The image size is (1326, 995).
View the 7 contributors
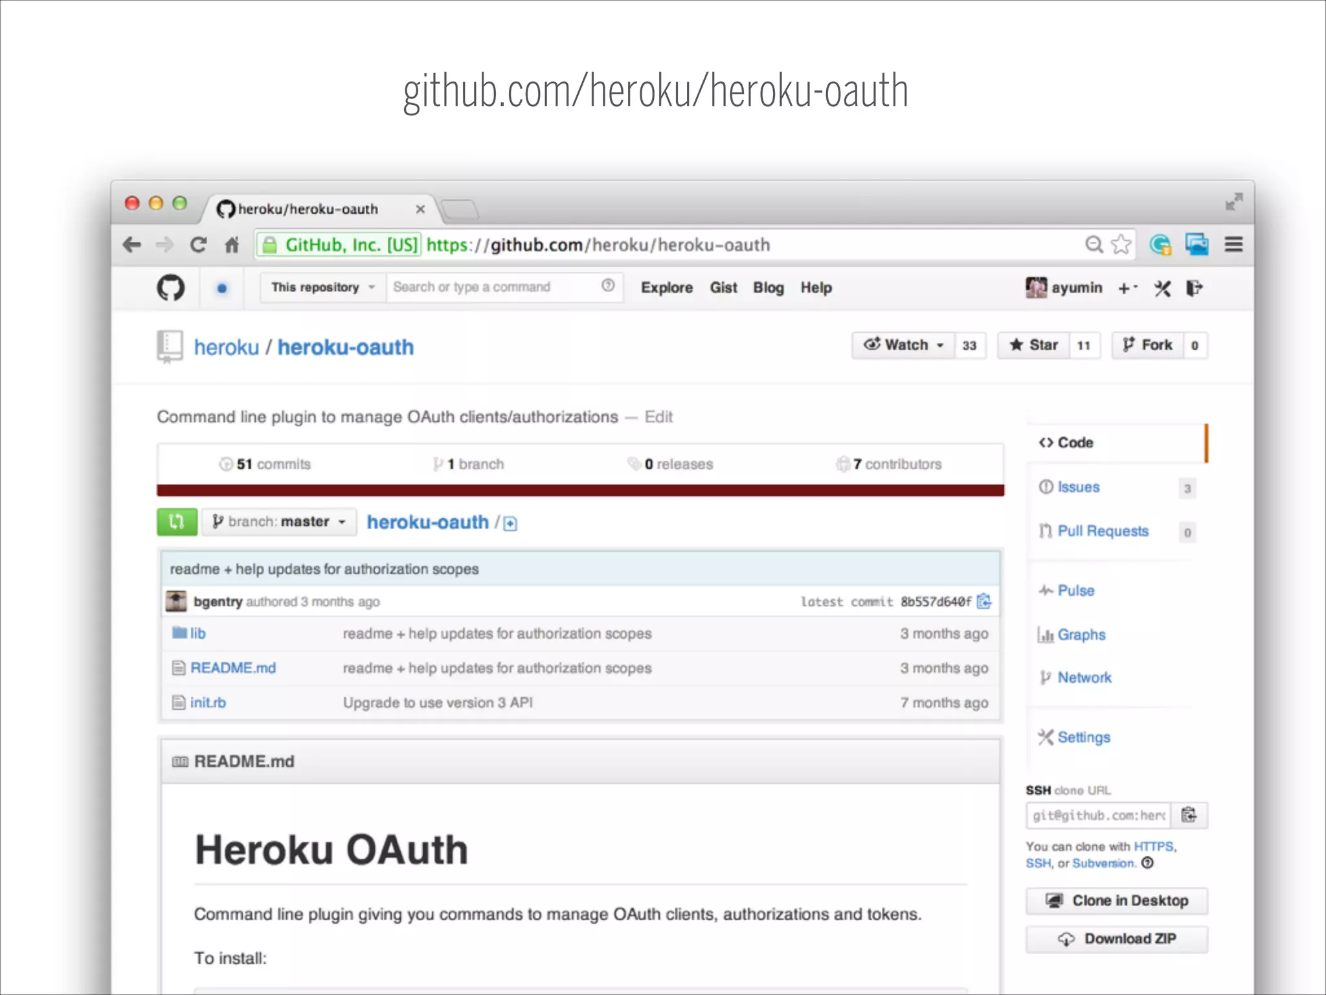888,464
